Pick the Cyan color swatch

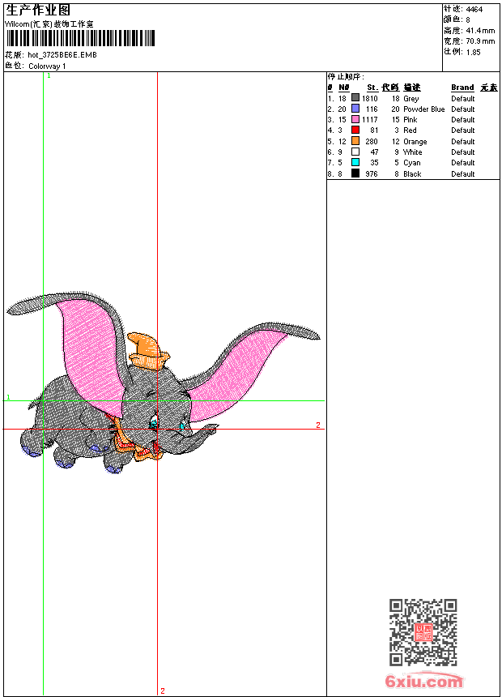point(355,162)
